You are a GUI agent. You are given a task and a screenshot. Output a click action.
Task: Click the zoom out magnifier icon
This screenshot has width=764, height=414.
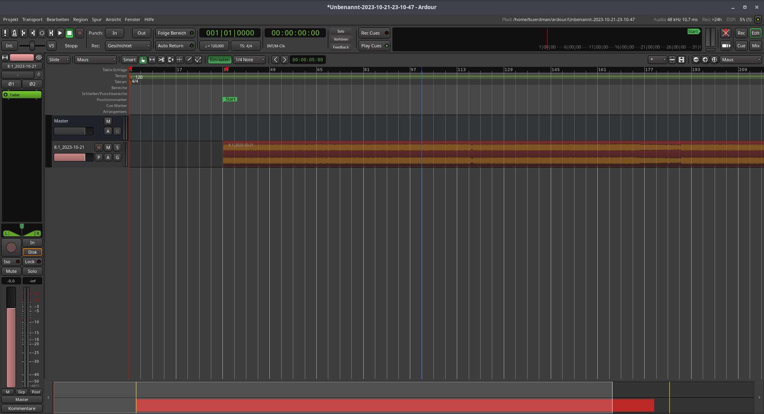pyautogui.click(x=696, y=60)
